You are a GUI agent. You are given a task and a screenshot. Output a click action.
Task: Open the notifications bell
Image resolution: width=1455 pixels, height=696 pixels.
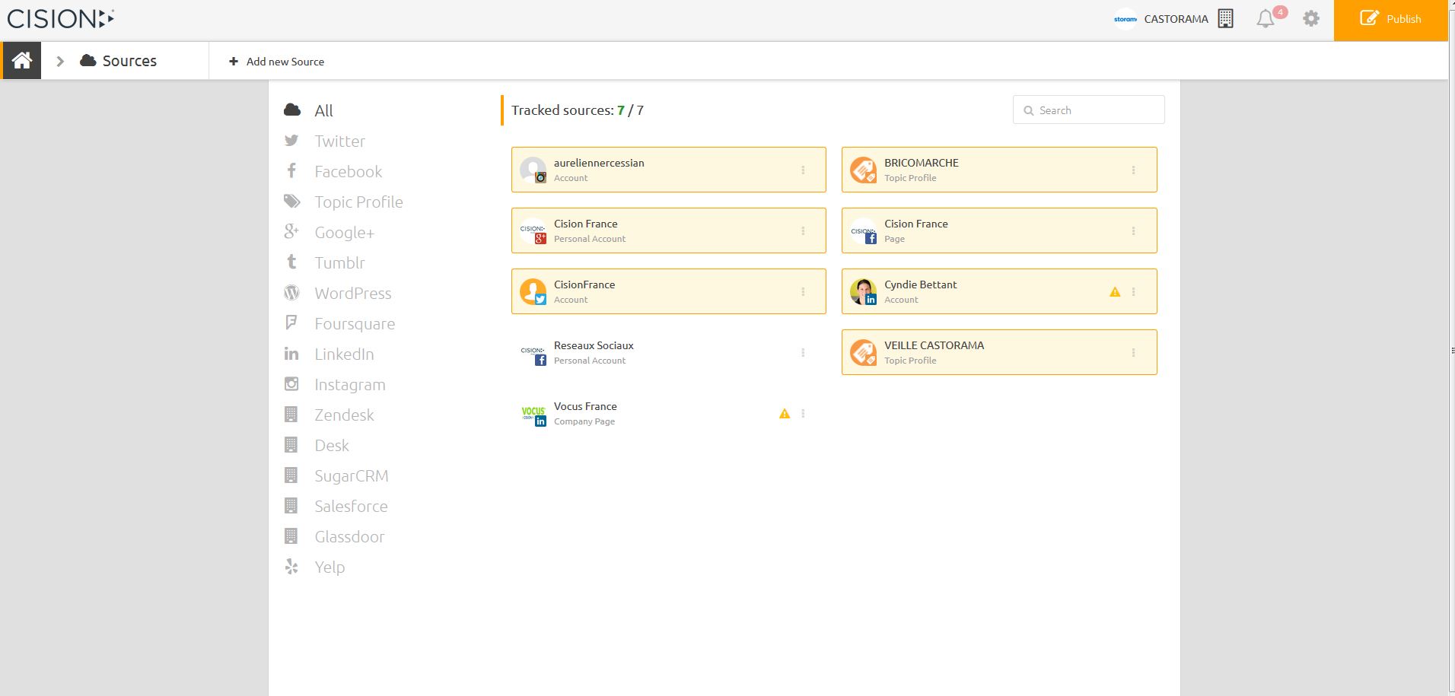1265,19
